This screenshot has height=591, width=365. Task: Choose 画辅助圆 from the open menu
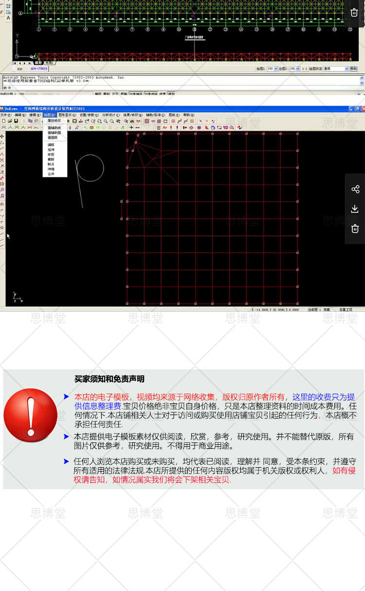click(55, 133)
